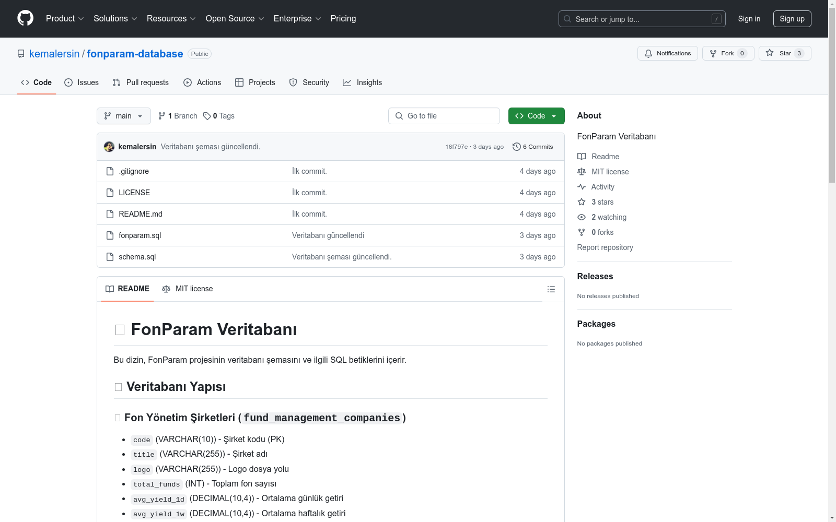Expand the Enterprise menu
The width and height of the screenshot is (836, 522).
(x=297, y=18)
